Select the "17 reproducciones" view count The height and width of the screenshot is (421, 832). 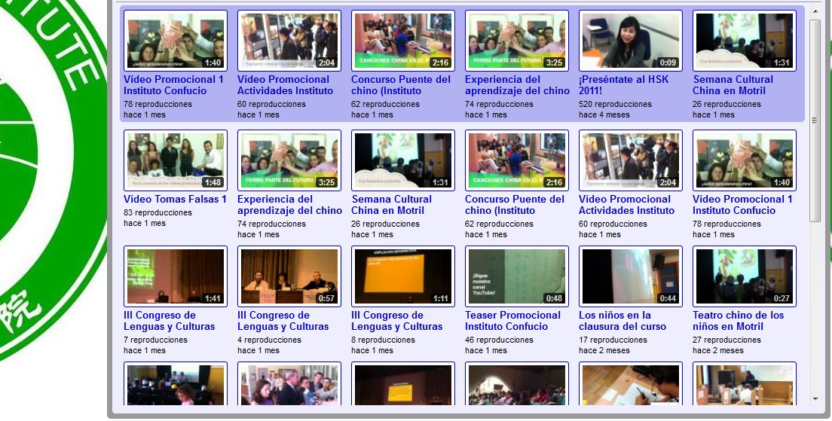click(x=613, y=340)
